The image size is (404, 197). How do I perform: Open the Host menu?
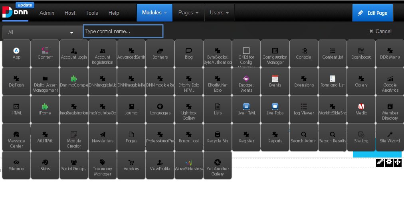pyautogui.click(x=70, y=13)
